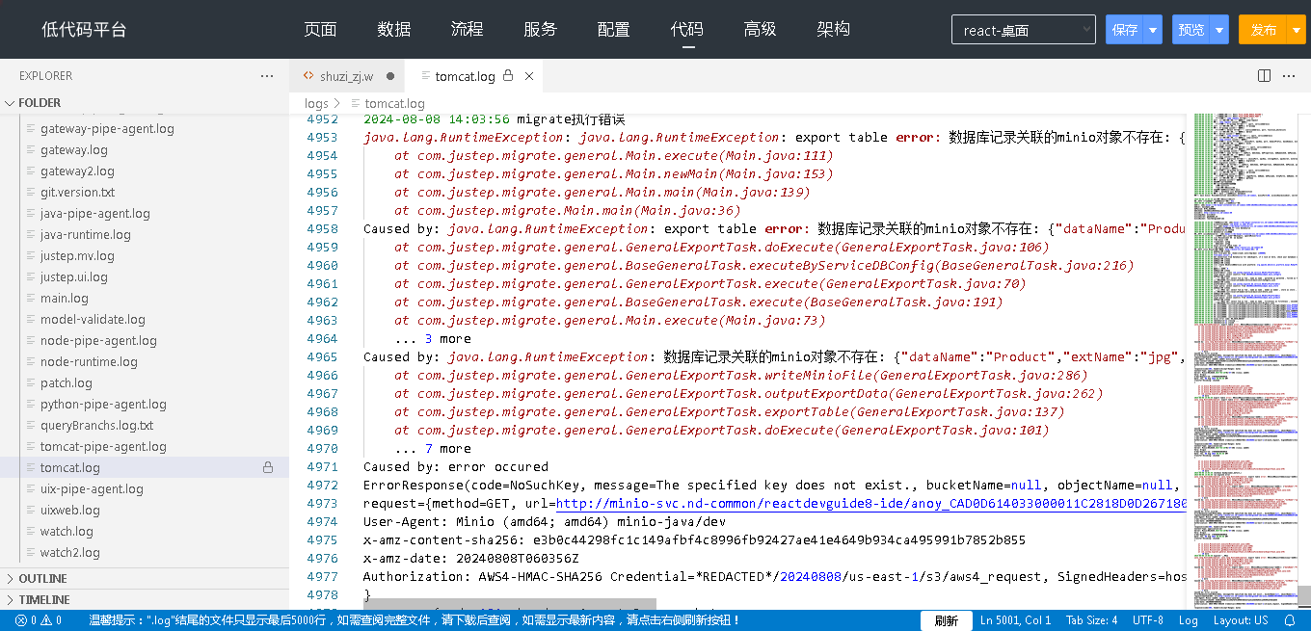Open model-validate.log in explorer
This screenshot has height=631, width=1311.
(x=93, y=319)
